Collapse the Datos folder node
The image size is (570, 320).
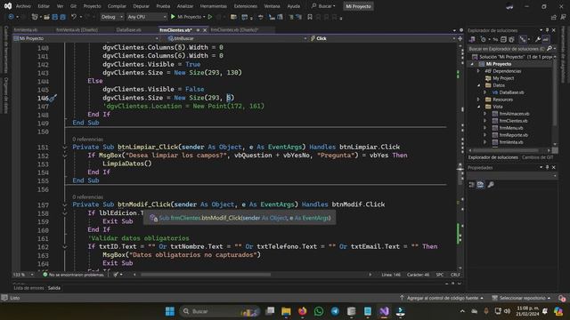(x=479, y=85)
